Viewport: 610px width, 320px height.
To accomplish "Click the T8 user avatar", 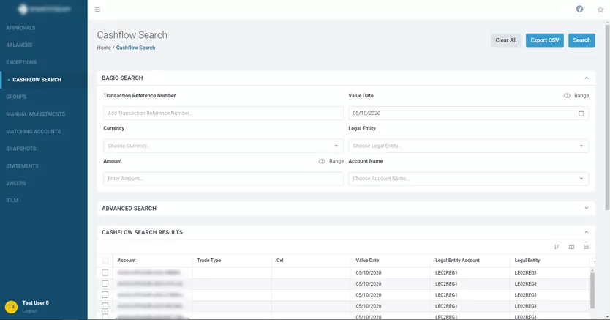I will (x=11, y=307).
